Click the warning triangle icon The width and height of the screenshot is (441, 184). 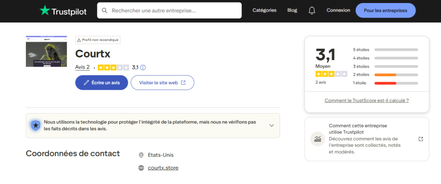coord(79,40)
